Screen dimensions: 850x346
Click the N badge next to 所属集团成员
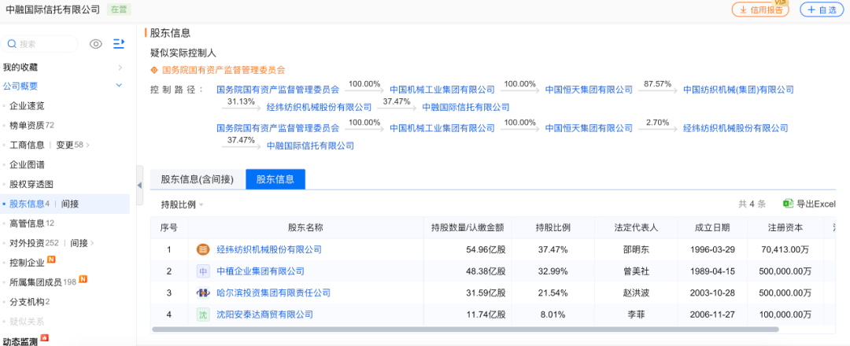click(83, 279)
